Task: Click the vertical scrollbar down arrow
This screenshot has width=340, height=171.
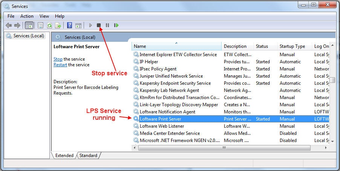Action: (x=332, y=141)
